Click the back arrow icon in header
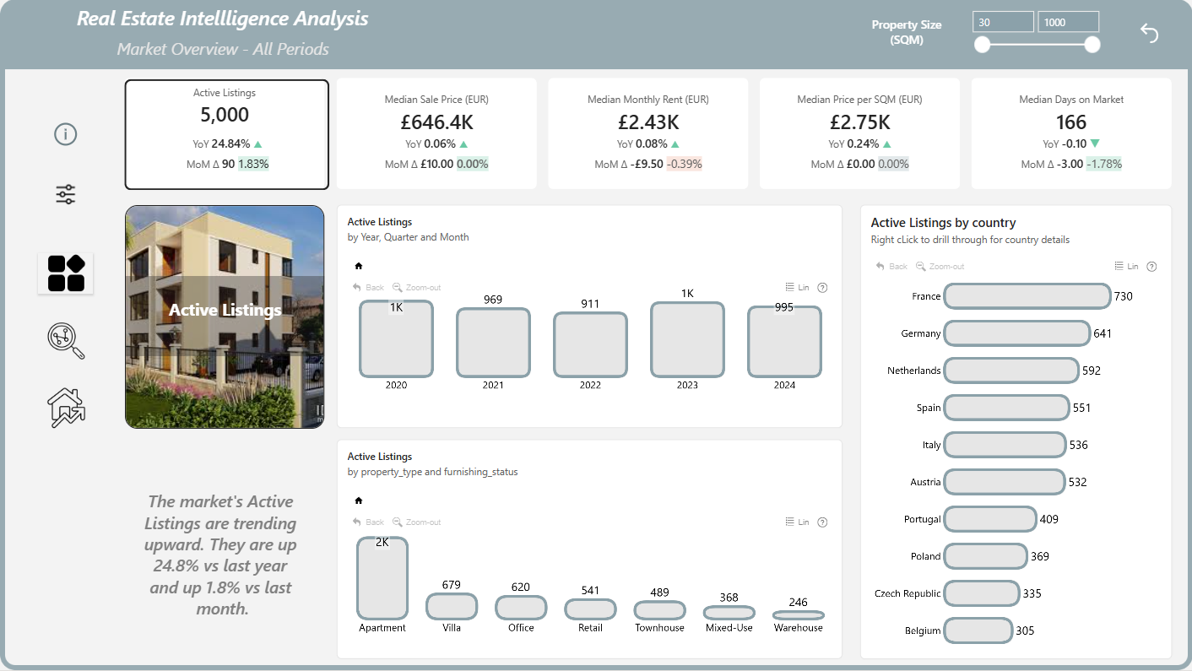Image resolution: width=1192 pixels, height=671 pixels. pos(1150,33)
